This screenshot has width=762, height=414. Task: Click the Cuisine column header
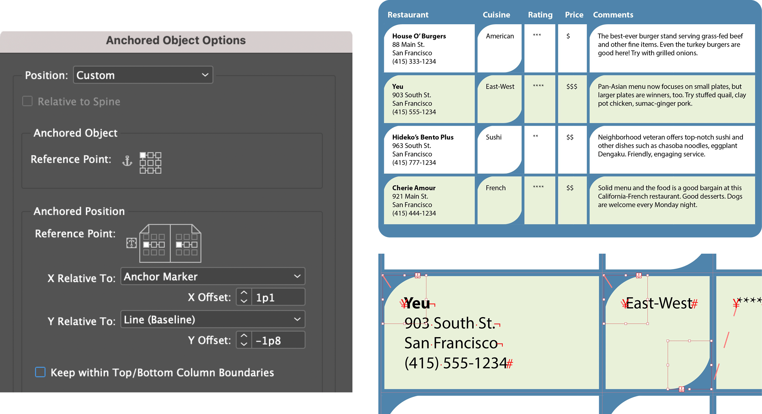click(x=496, y=15)
